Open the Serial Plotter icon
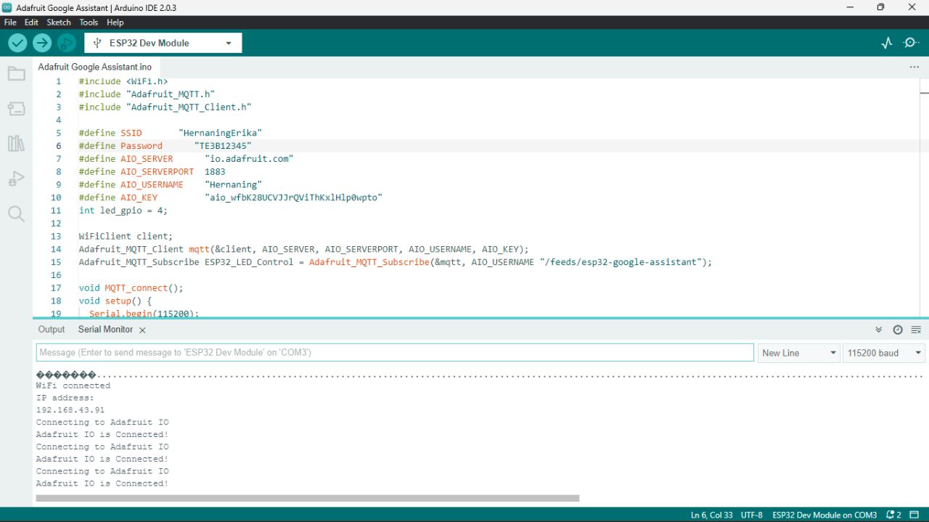The width and height of the screenshot is (929, 522). (x=887, y=43)
